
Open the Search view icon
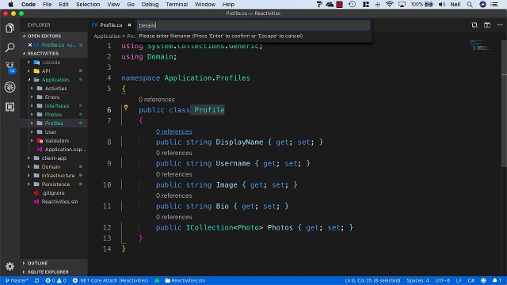10,47
